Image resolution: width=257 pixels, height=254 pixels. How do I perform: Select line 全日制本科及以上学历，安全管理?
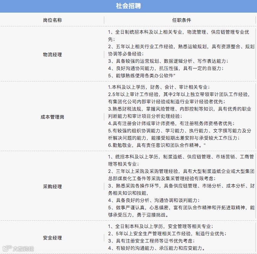[x=160, y=226]
